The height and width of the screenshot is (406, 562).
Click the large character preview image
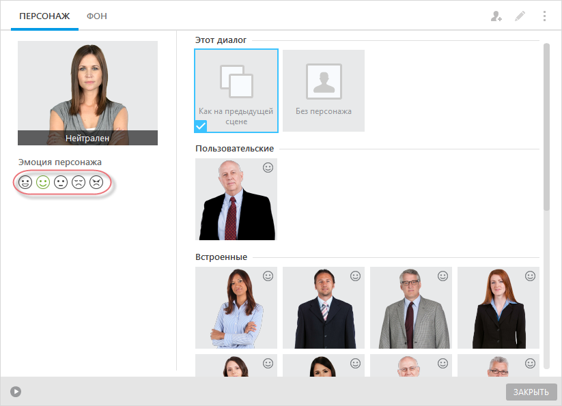coord(88,93)
